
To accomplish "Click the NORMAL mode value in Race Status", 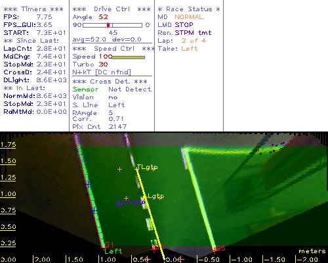I will tap(189, 17).
